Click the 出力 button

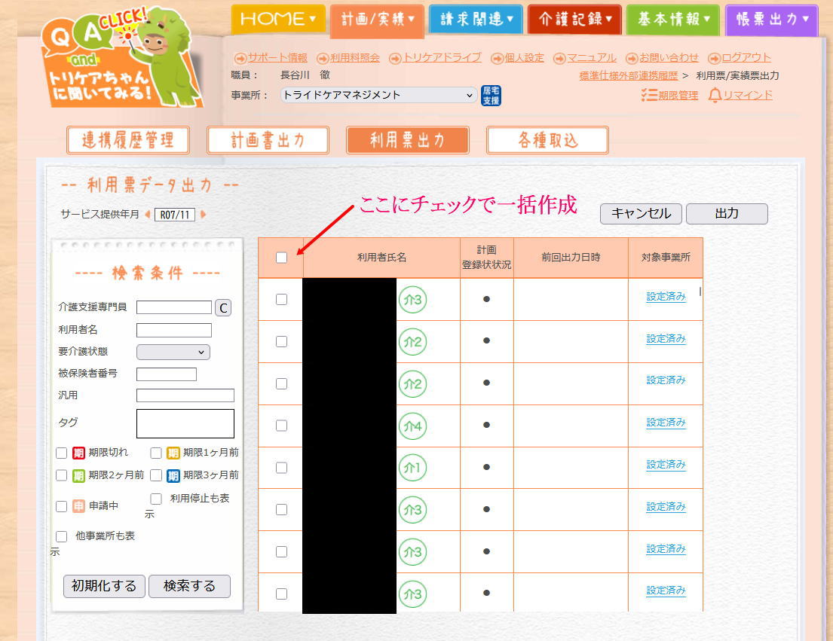(726, 214)
